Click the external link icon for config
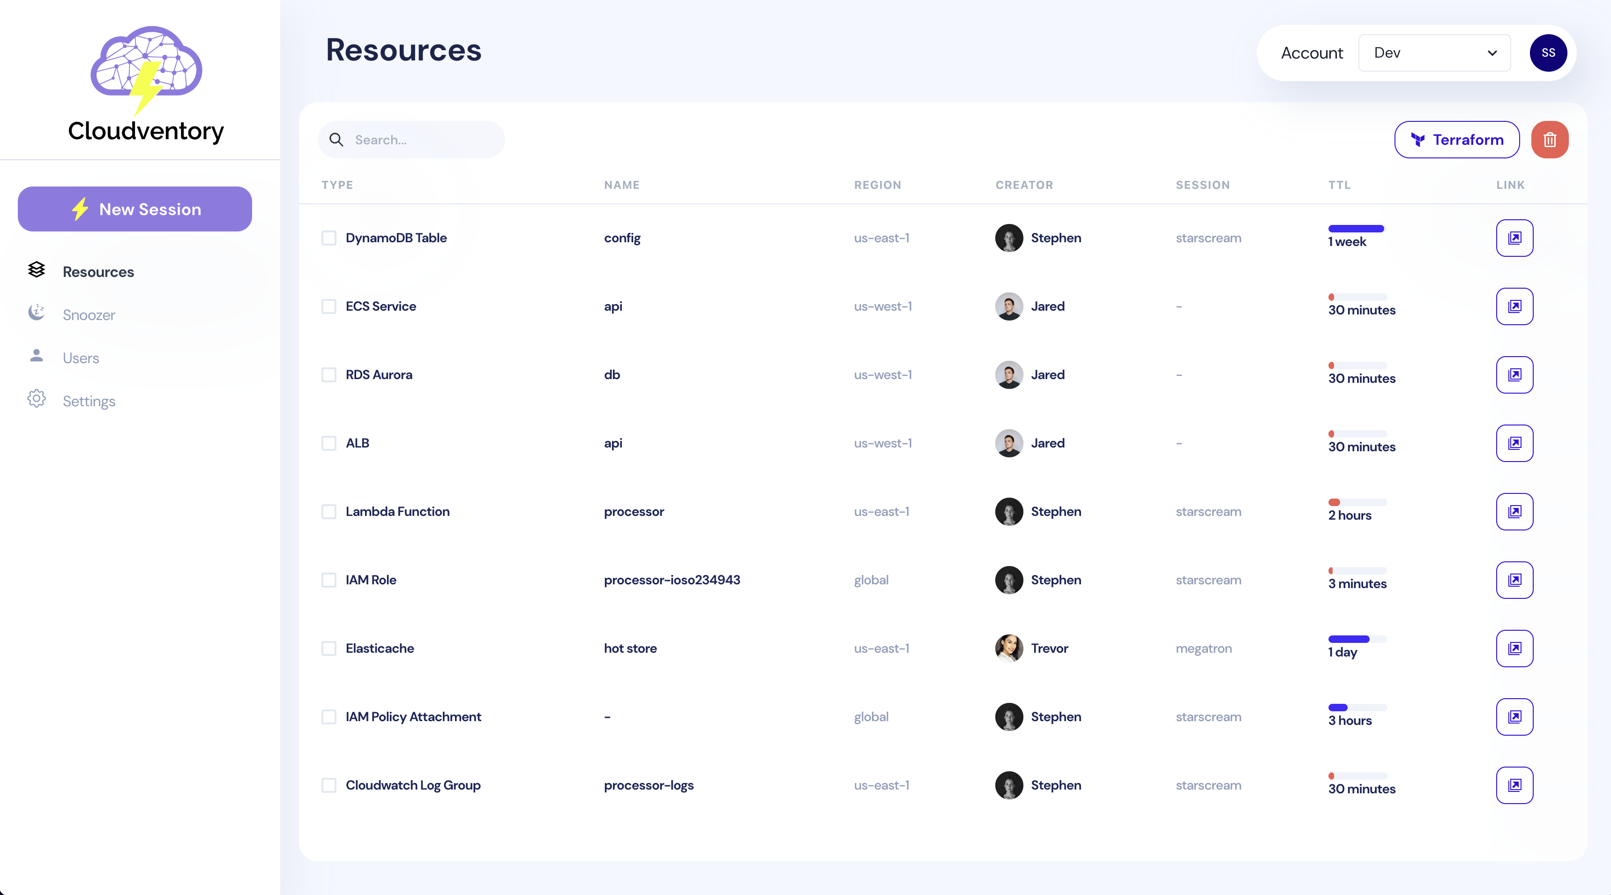This screenshot has width=1611, height=895. coord(1514,238)
